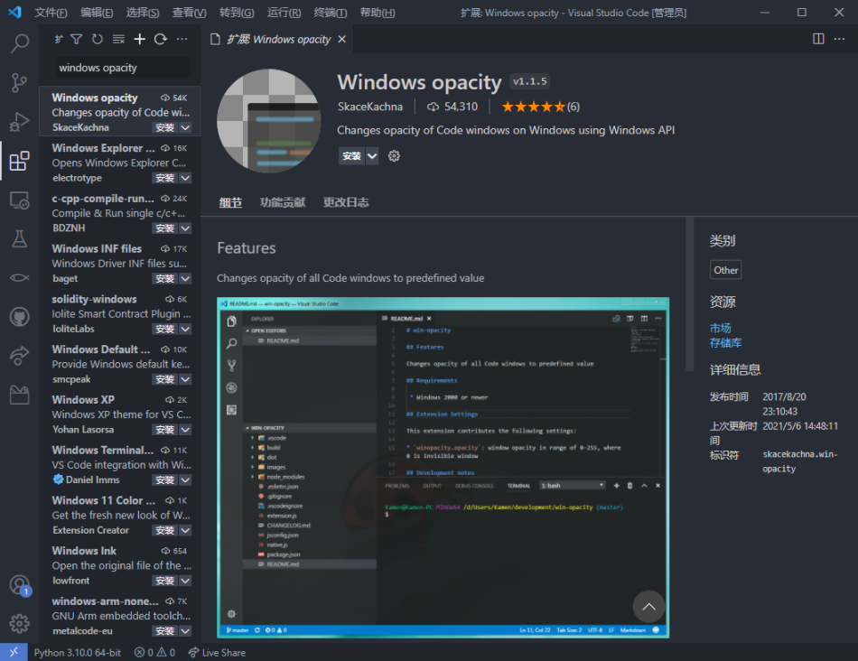
Task: Expand install options next to the title
Action: [372, 156]
